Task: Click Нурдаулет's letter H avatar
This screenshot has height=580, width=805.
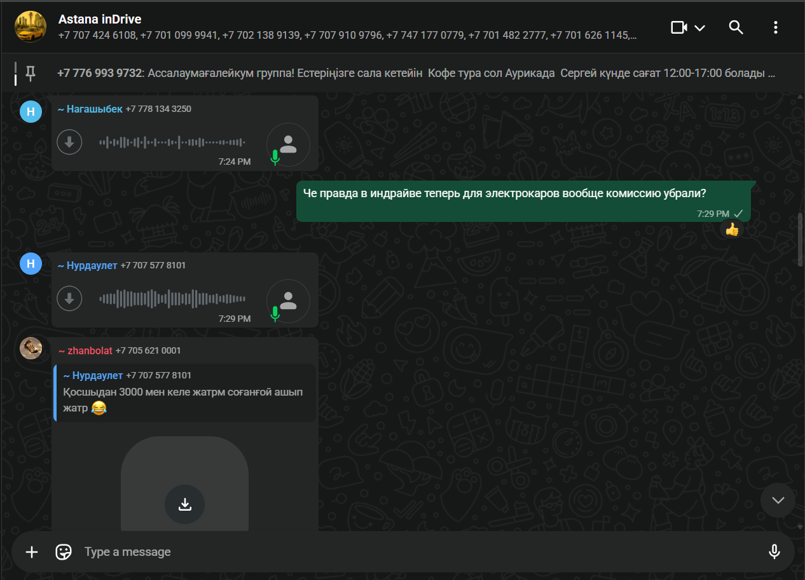Action: click(x=31, y=263)
